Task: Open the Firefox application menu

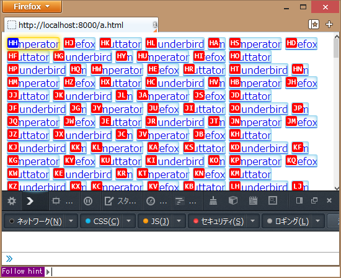Action: (x=32, y=7)
